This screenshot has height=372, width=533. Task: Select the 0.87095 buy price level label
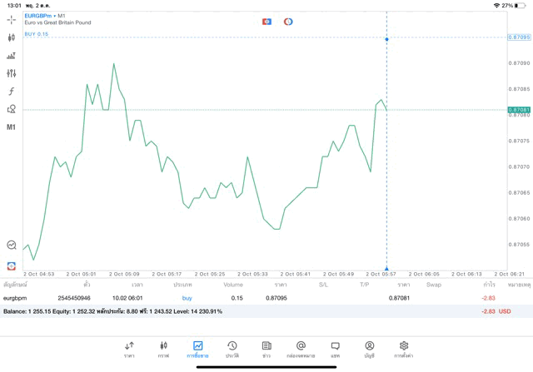tap(519, 37)
